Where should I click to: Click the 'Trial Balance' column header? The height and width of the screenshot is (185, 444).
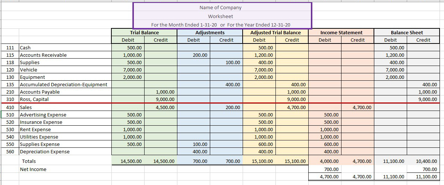click(144, 32)
